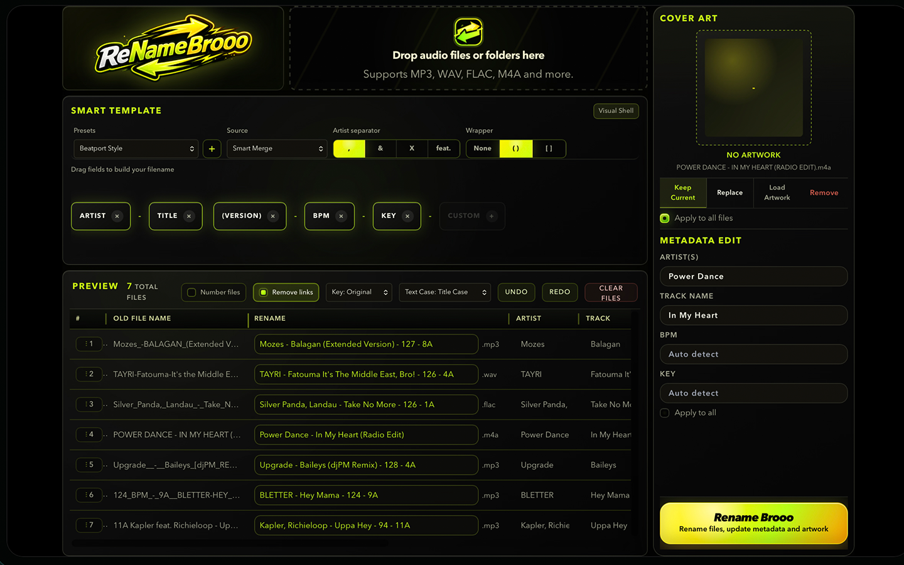The width and height of the screenshot is (904, 565).
Task: Uncheck Apply to all files for artwork
Action: (665, 218)
